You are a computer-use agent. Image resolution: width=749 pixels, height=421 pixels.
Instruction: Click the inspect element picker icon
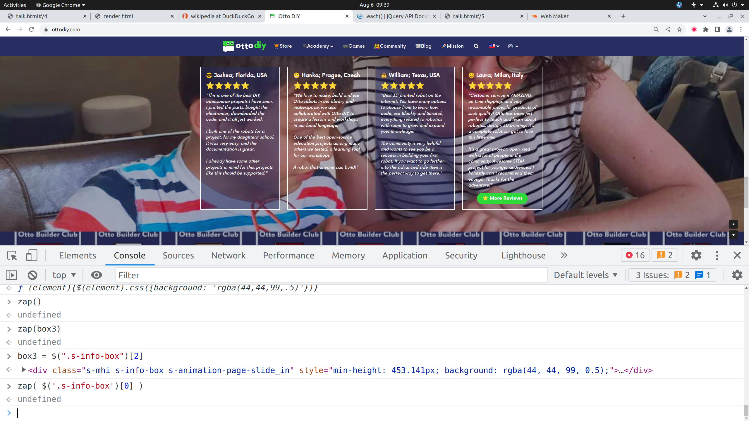12,256
